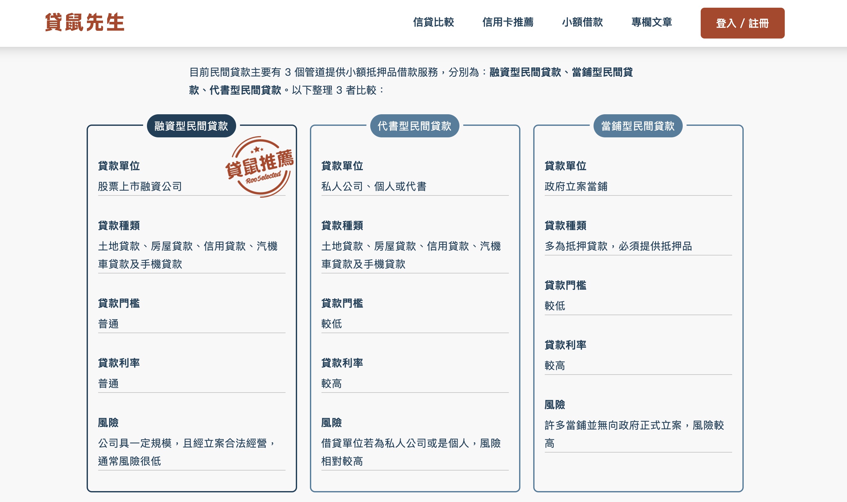Image resolution: width=847 pixels, height=502 pixels.
Task: Open the 專欄文章 navigation link
Action: point(652,22)
